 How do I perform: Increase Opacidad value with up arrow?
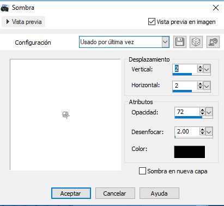pyautogui.click(x=202, y=110)
